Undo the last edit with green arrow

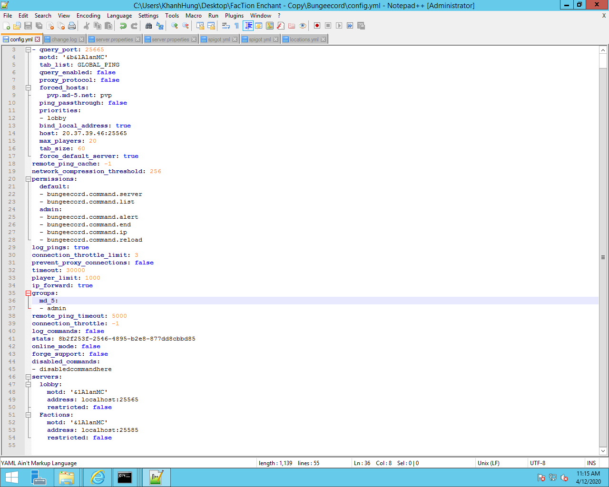point(123,26)
